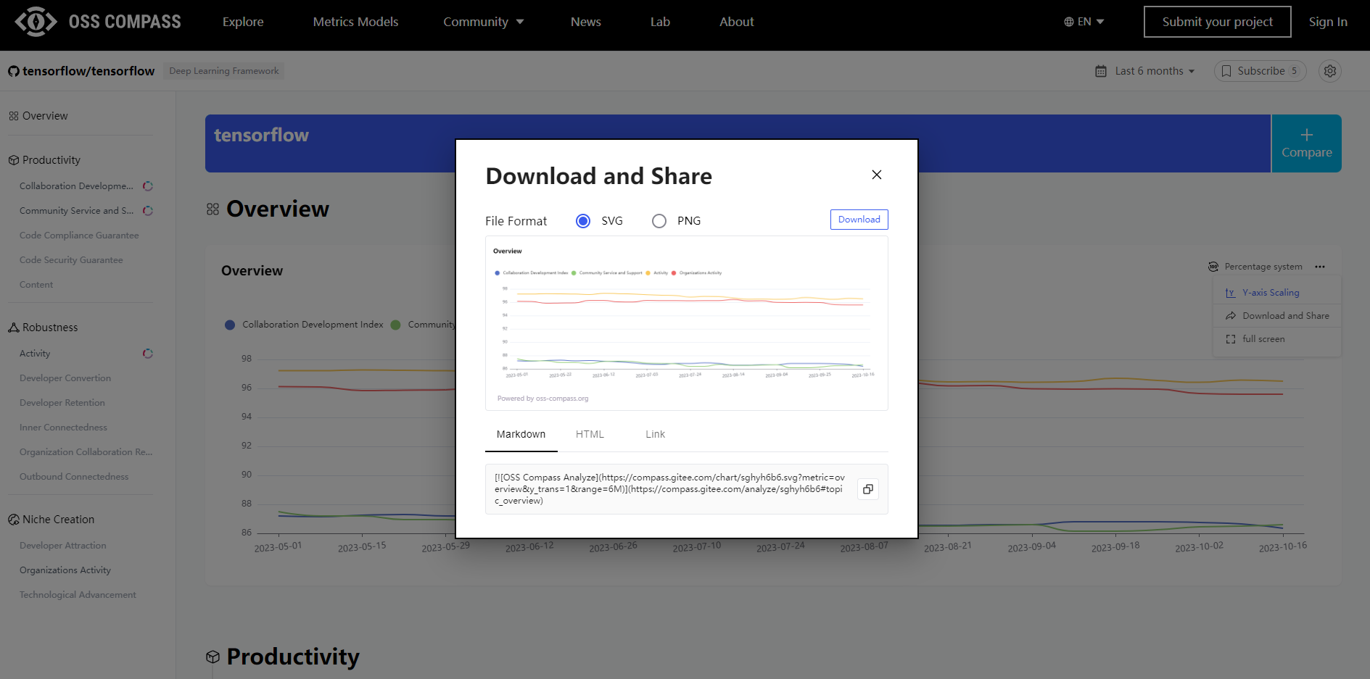Open Code Compliance Guarantee in sidebar
1370x679 pixels.
pyautogui.click(x=79, y=236)
